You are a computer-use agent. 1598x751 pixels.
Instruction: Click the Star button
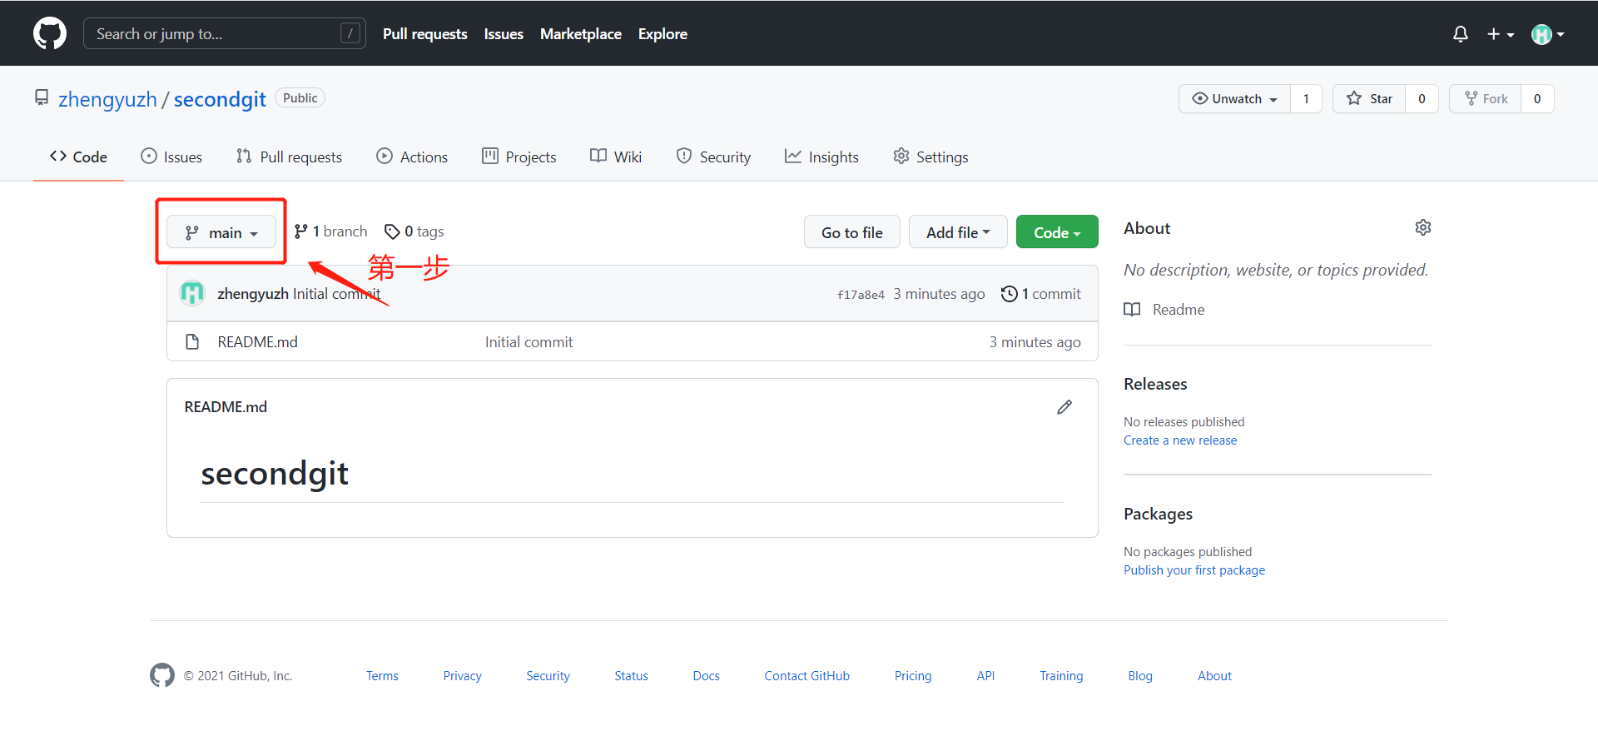tap(1369, 98)
